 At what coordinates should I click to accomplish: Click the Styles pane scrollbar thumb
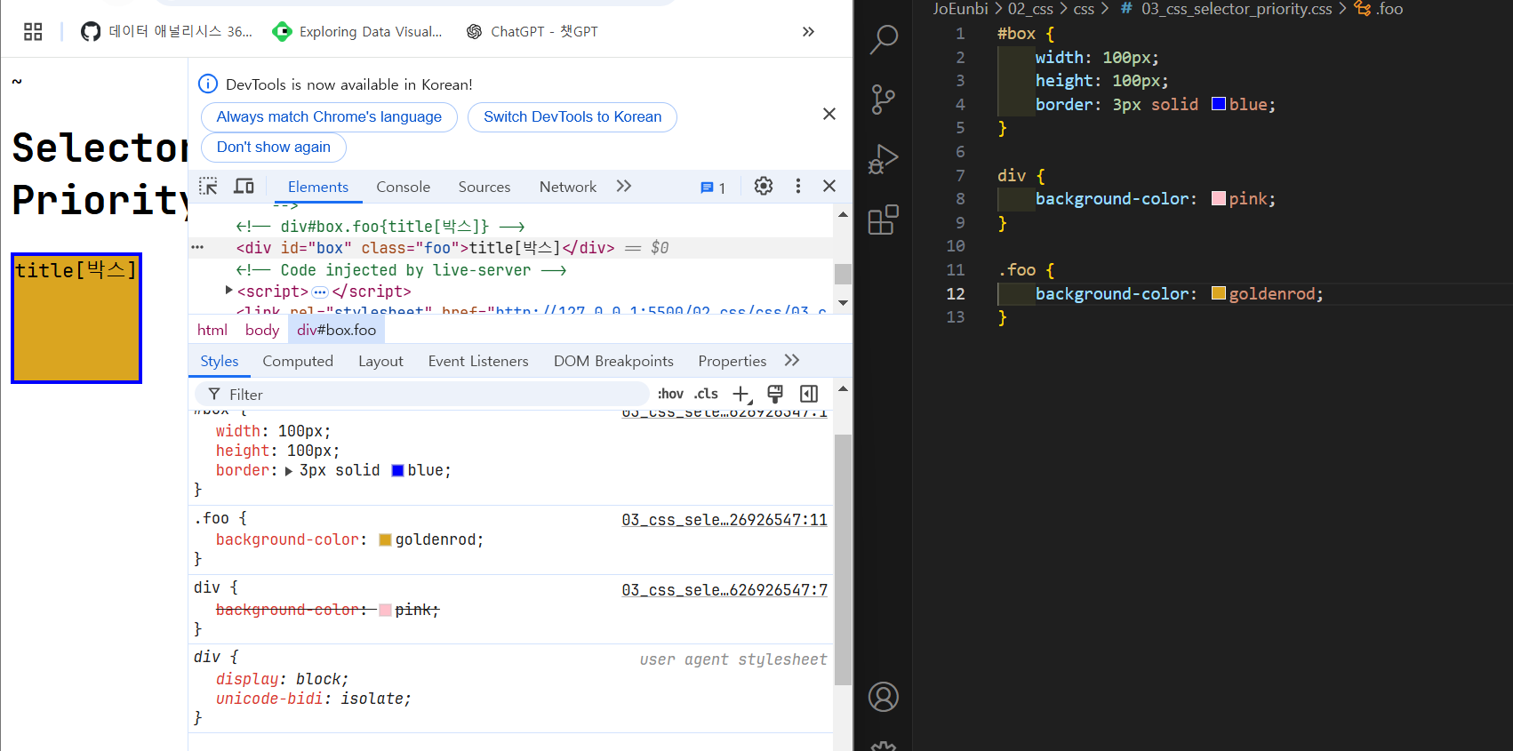click(843, 560)
